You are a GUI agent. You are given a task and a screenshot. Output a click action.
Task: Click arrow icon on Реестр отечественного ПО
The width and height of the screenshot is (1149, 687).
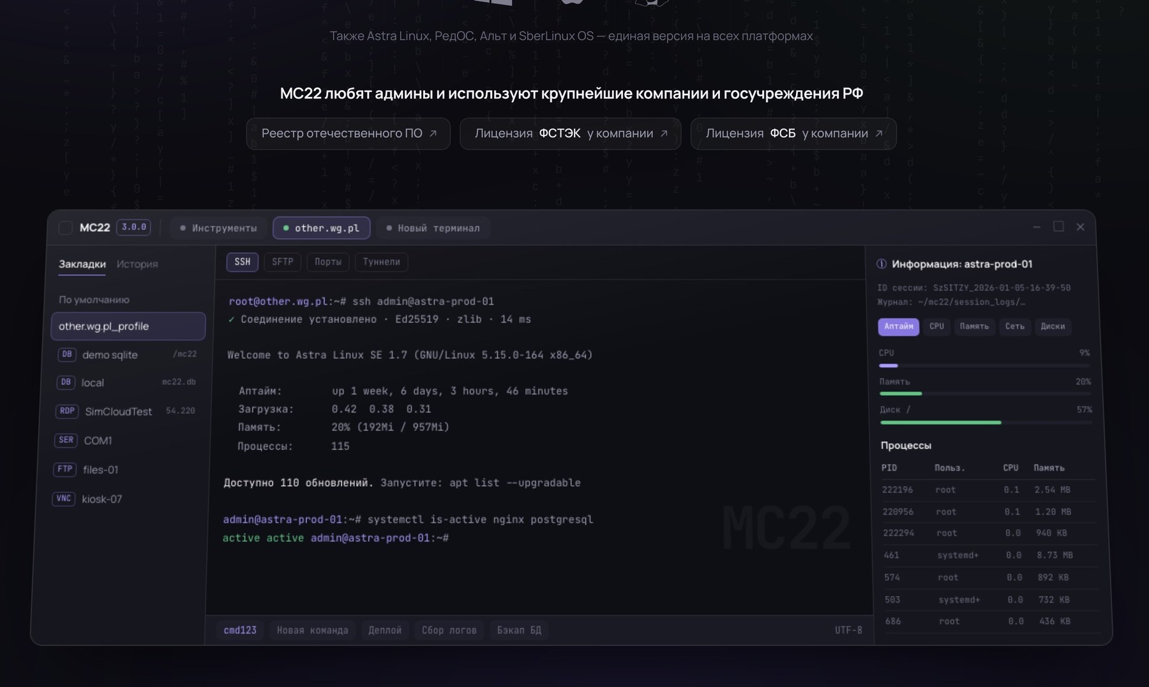tap(433, 133)
